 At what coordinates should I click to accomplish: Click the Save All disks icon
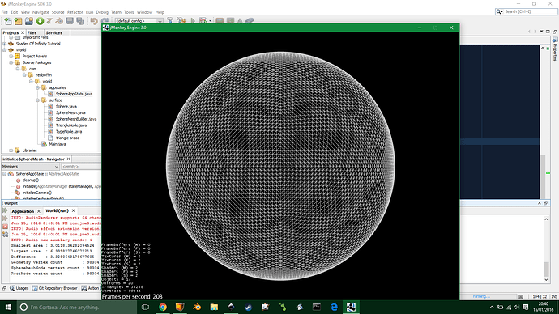point(80,21)
